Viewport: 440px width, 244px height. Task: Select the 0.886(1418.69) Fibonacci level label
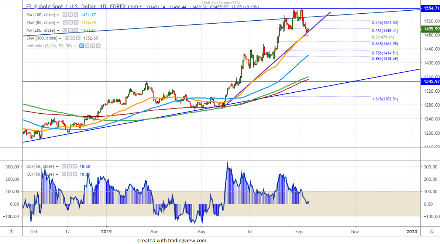pyautogui.click(x=385, y=59)
